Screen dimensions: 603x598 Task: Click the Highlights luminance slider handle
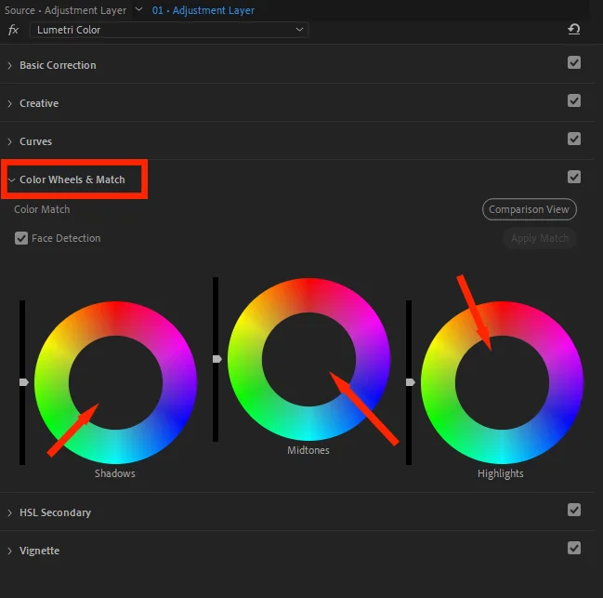[x=411, y=382]
